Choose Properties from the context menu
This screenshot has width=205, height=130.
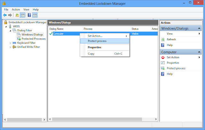105,47
